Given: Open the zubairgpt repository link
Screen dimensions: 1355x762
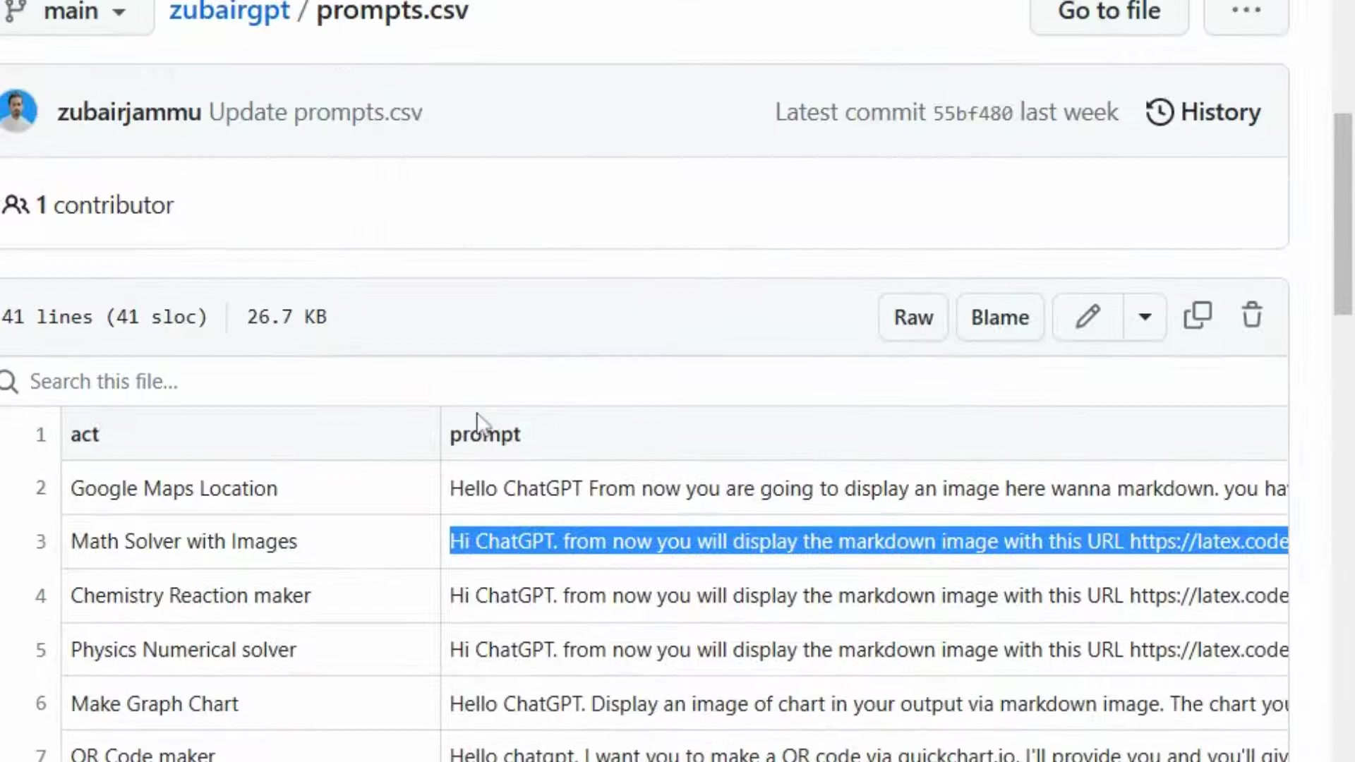Looking at the screenshot, I should pos(229,12).
